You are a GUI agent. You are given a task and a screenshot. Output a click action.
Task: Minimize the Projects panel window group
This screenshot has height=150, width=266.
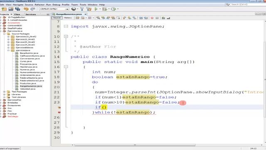click(x=48, y=14)
